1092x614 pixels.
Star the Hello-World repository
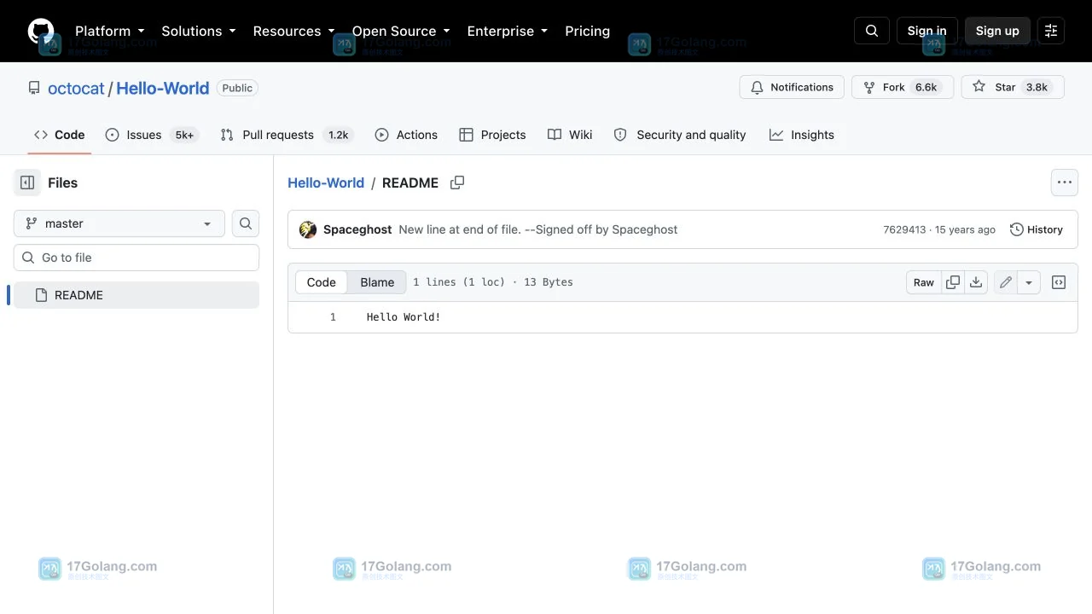(x=1013, y=87)
